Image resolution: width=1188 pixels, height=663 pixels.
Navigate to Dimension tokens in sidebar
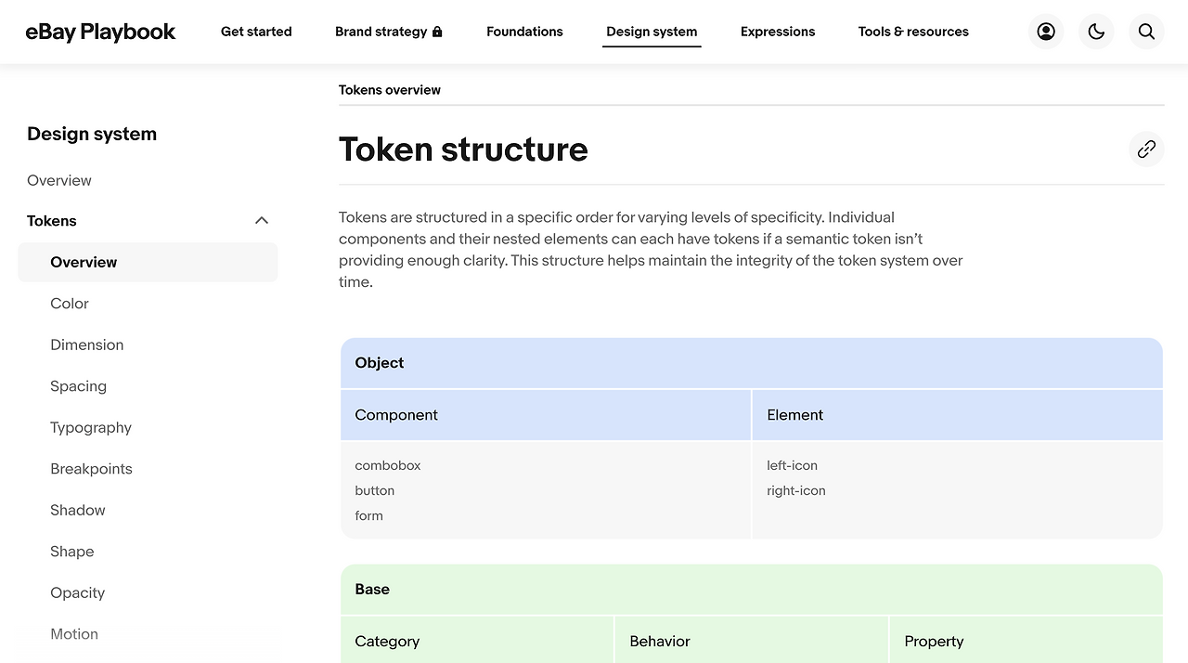[87, 344]
